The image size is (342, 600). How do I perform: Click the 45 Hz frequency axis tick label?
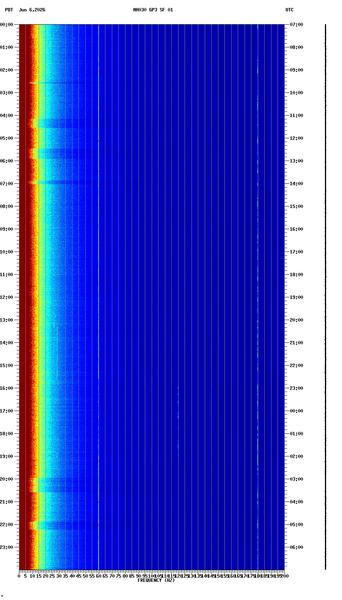click(78, 576)
